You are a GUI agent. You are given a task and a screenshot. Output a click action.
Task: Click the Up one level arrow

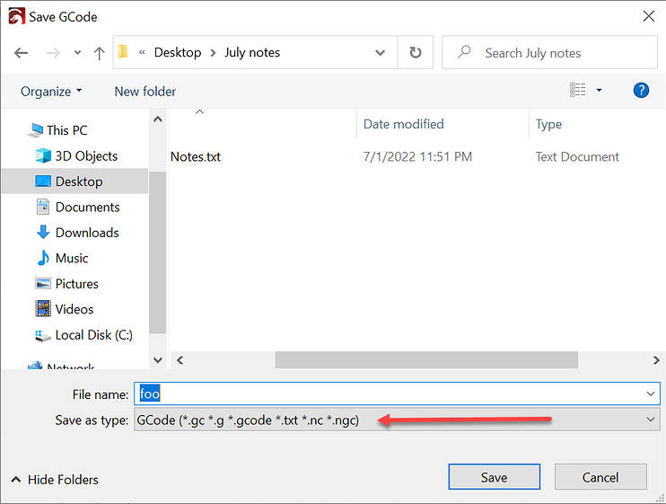pyautogui.click(x=98, y=53)
